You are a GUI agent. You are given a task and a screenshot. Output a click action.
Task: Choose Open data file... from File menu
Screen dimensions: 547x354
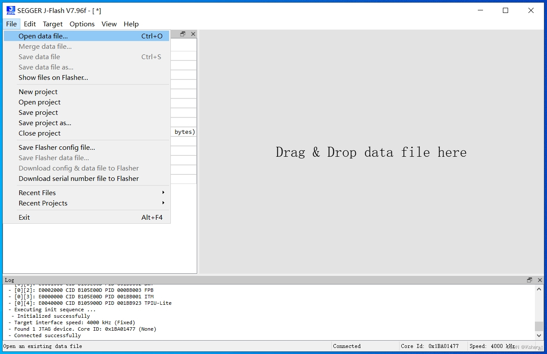86,36
